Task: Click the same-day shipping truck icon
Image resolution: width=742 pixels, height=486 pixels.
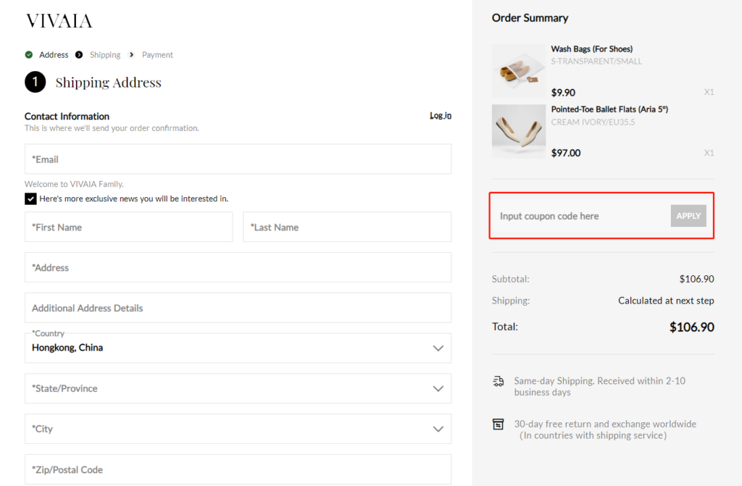Action: (498, 381)
